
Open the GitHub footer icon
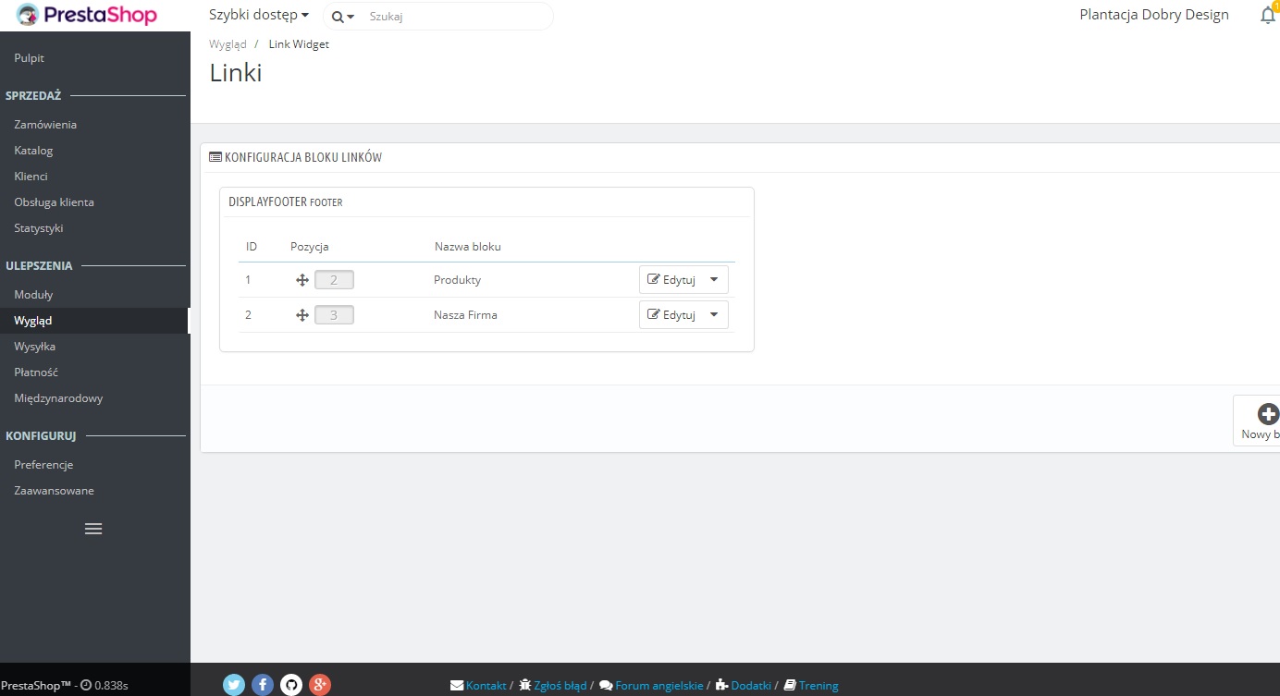[291, 685]
